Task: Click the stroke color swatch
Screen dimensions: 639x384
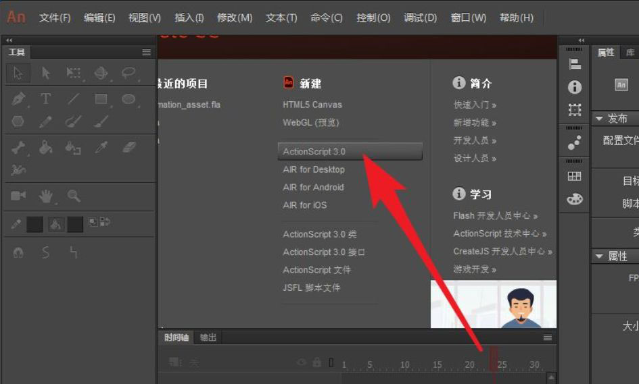Action: 34,224
